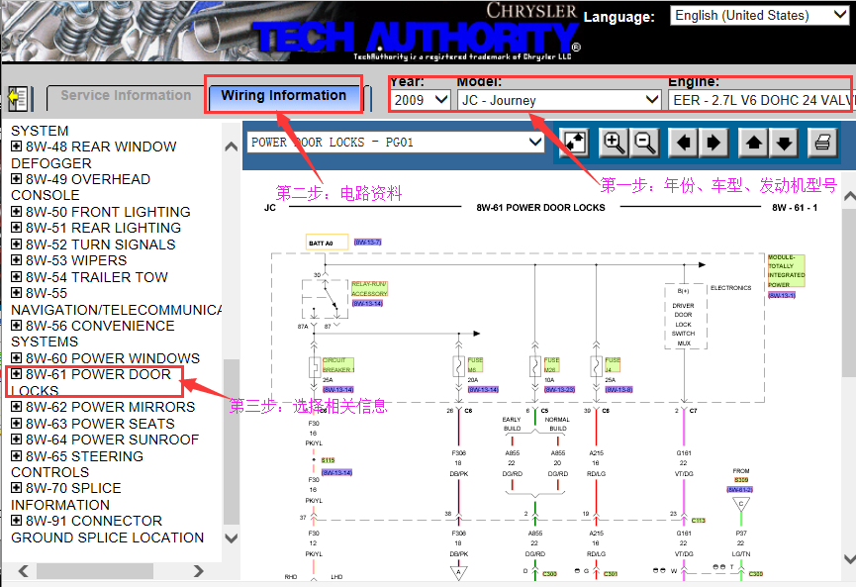
Task: Select 8W-50 FRONT LIGHTING tree label
Action: pos(108,212)
